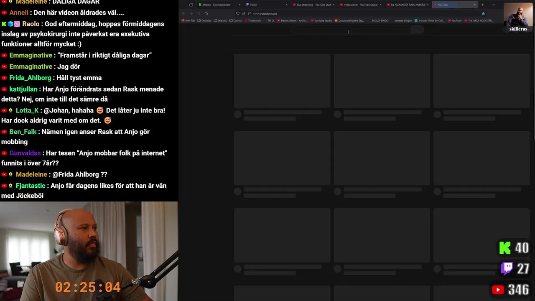535x301 pixels.
Task: Open the browser home page icon
Action: pyautogui.click(x=206, y=13)
